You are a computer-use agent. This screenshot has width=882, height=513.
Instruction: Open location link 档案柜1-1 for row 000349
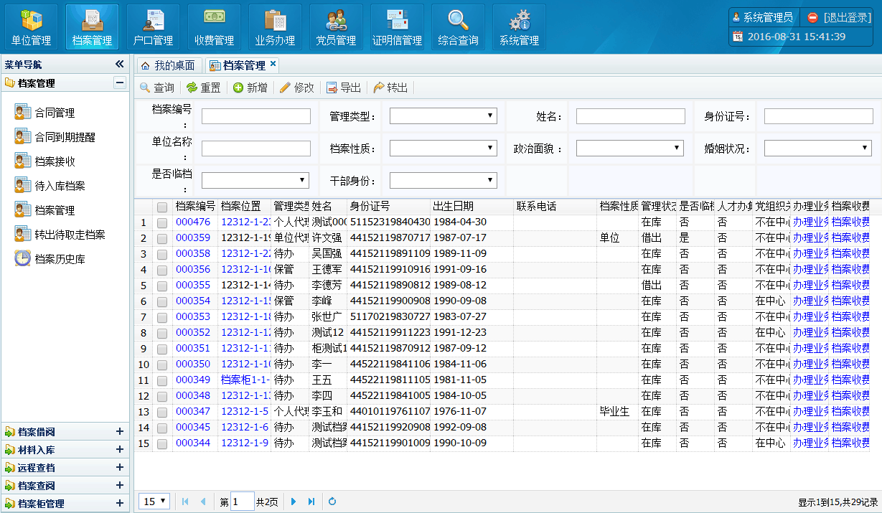click(x=245, y=380)
